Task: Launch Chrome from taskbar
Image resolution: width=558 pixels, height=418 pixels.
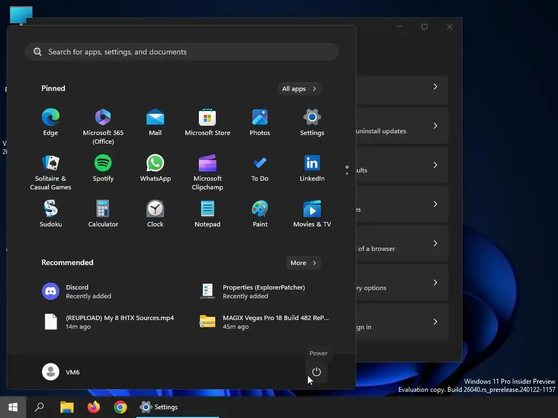Action: (120, 407)
